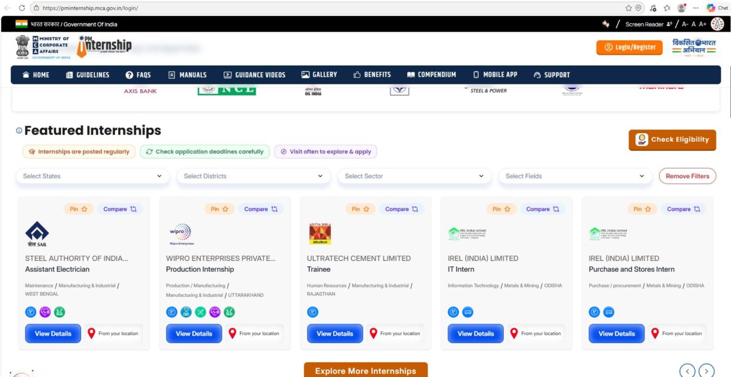The height and width of the screenshot is (377, 731).
Task: Toggle Compare on the SAIL Assistant Electrician card
Action: (x=119, y=209)
